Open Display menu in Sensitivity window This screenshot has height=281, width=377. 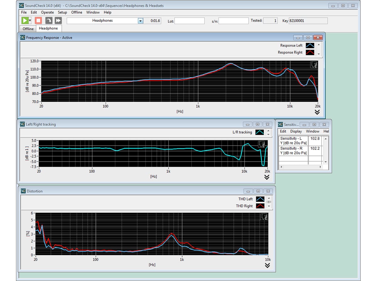pyautogui.click(x=296, y=131)
